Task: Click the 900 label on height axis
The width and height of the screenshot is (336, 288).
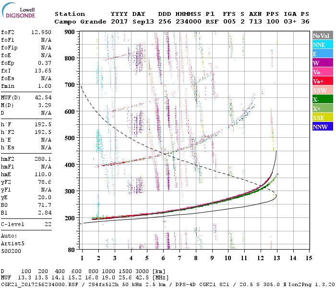Action: pyautogui.click(x=70, y=32)
